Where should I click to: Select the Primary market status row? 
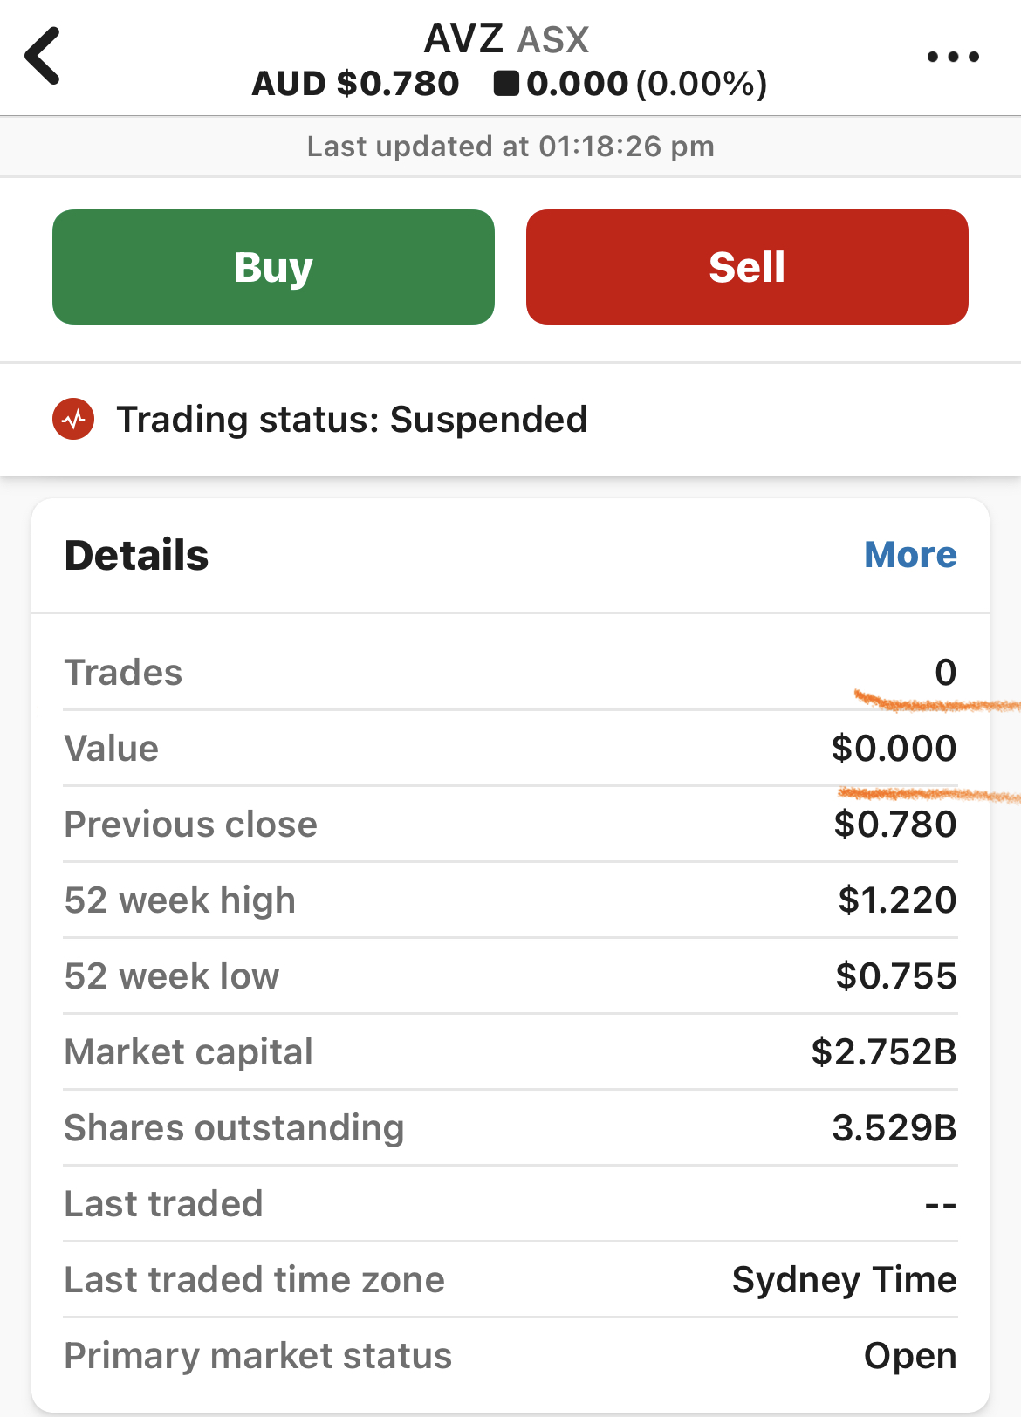(510, 1356)
